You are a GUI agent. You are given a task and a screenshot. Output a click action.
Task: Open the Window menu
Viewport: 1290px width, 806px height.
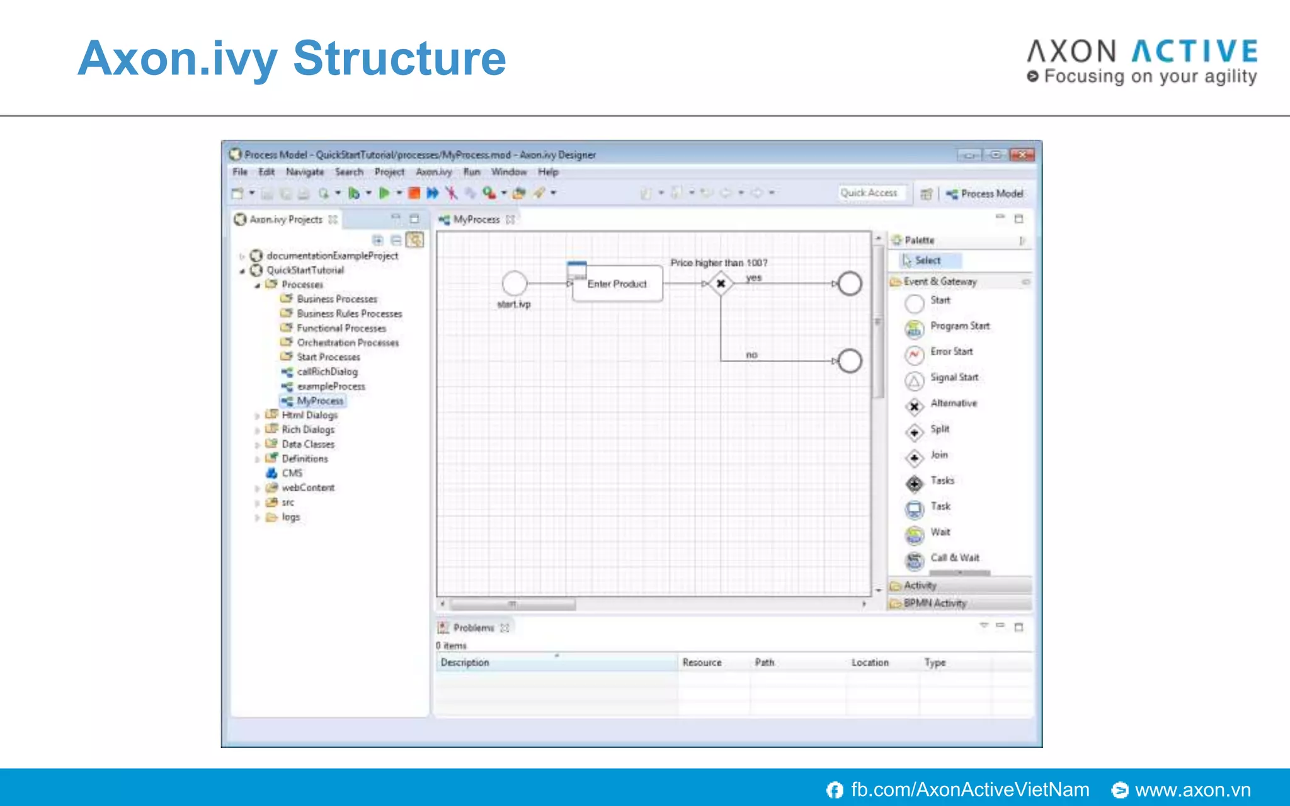(509, 172)
